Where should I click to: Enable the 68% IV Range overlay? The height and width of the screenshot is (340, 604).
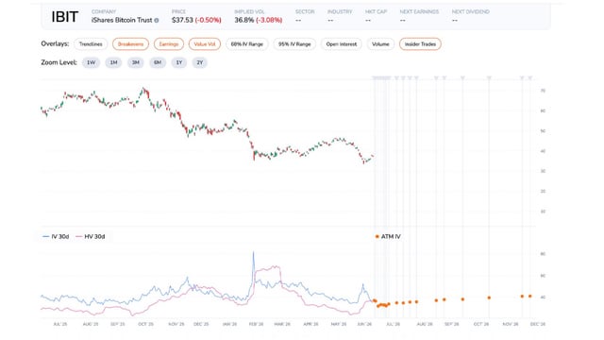click(247, 44)
